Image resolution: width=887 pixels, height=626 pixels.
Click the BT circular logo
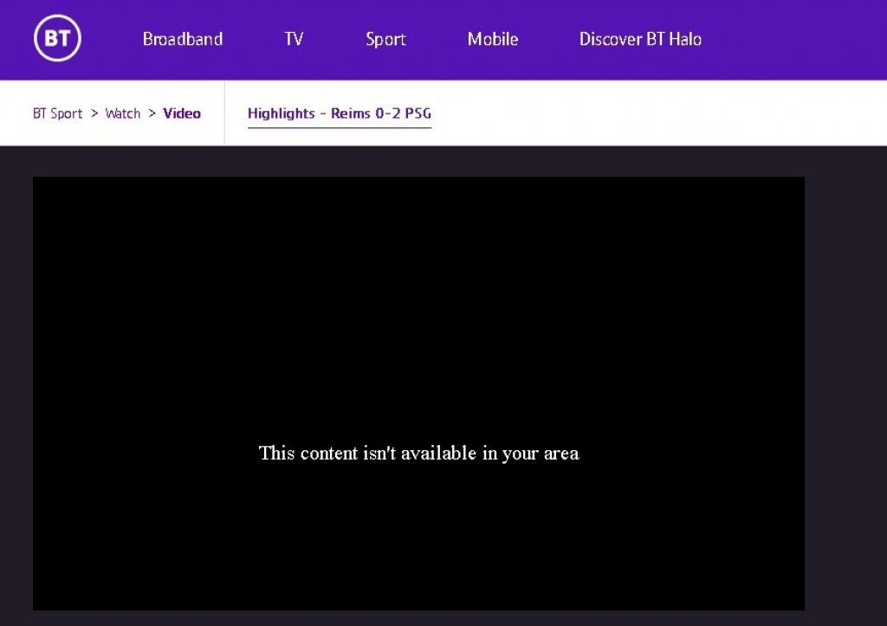click(57, 39)
